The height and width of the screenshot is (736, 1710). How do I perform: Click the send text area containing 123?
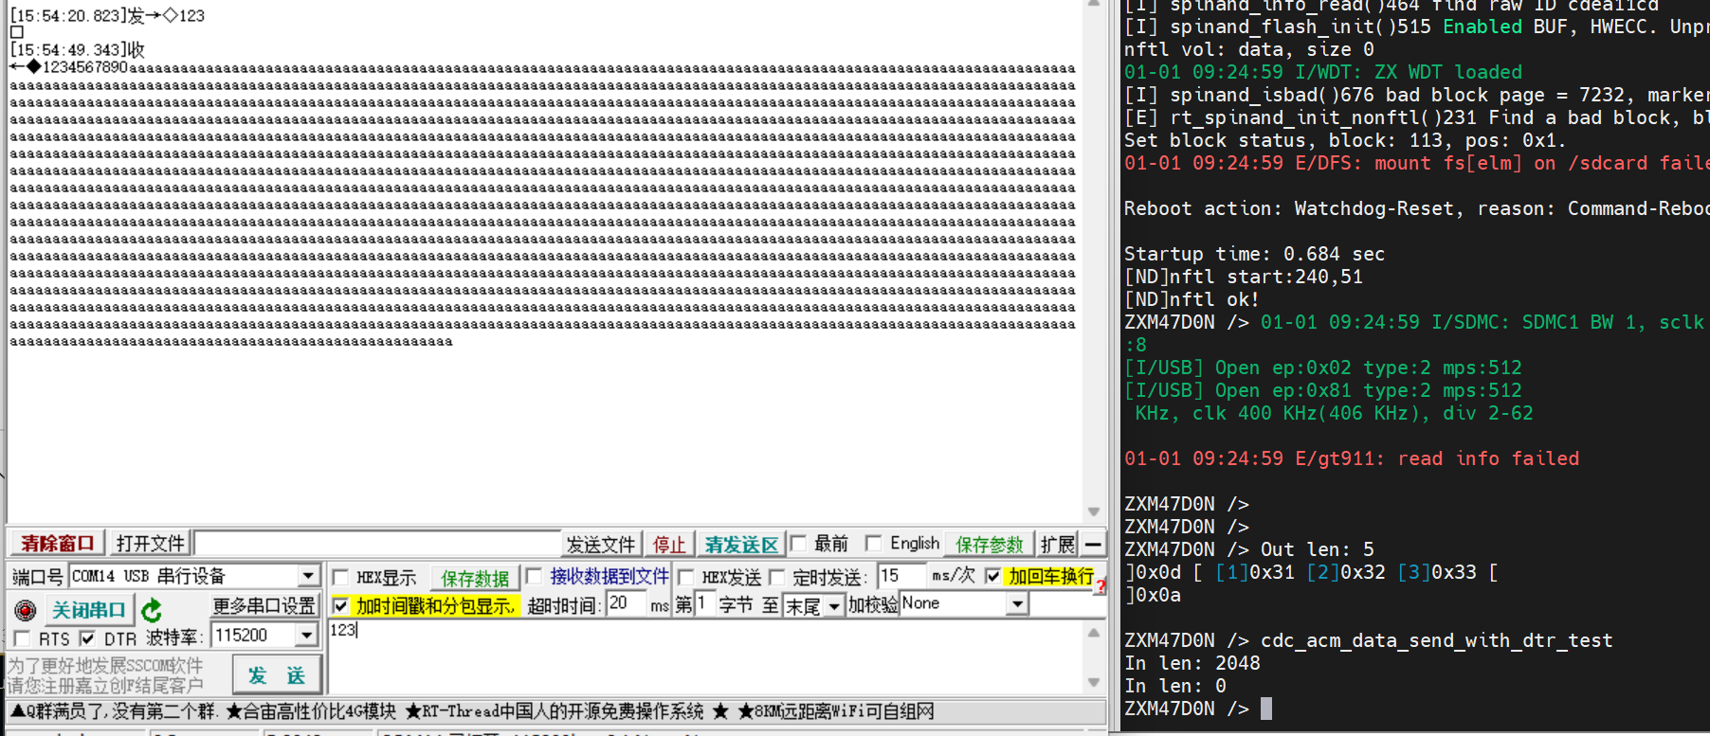coord(706,657)
